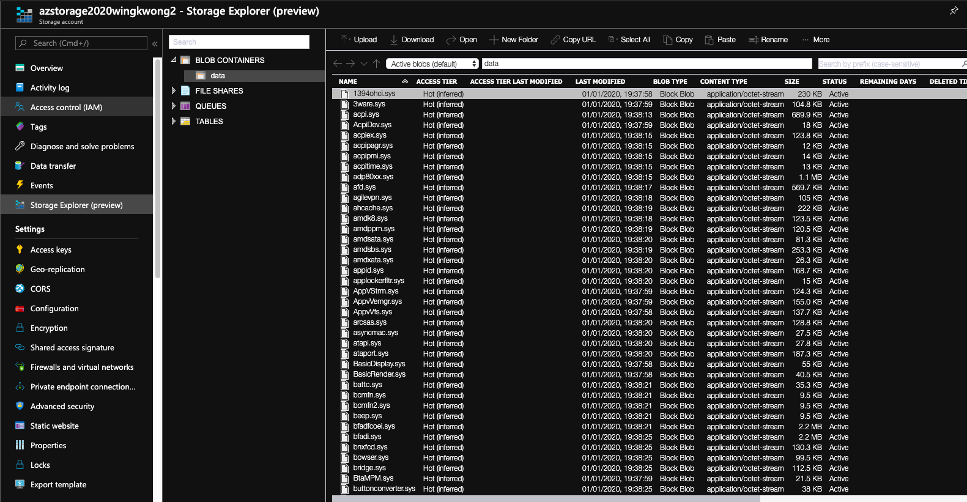This screenshot has width=967, height=502.
Task: Click the CORS icon
Action: [x=20, y=289]
